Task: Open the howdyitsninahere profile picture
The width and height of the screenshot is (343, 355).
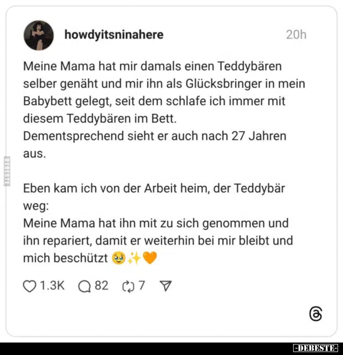Action: pos(39,35)
